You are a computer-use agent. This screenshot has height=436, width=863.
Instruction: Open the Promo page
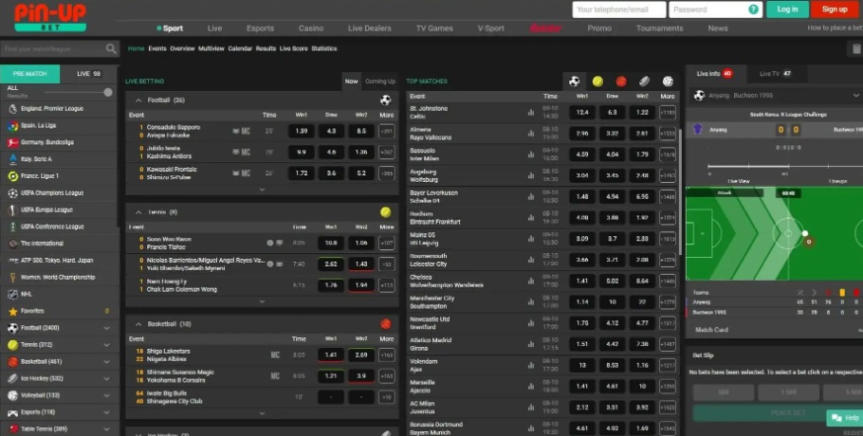pos(599,28)
